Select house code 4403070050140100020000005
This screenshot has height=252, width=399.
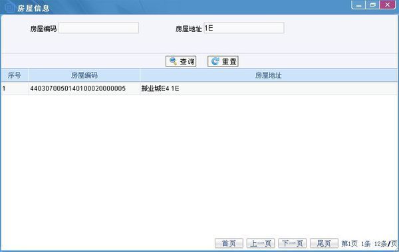[x=78, y=88]
